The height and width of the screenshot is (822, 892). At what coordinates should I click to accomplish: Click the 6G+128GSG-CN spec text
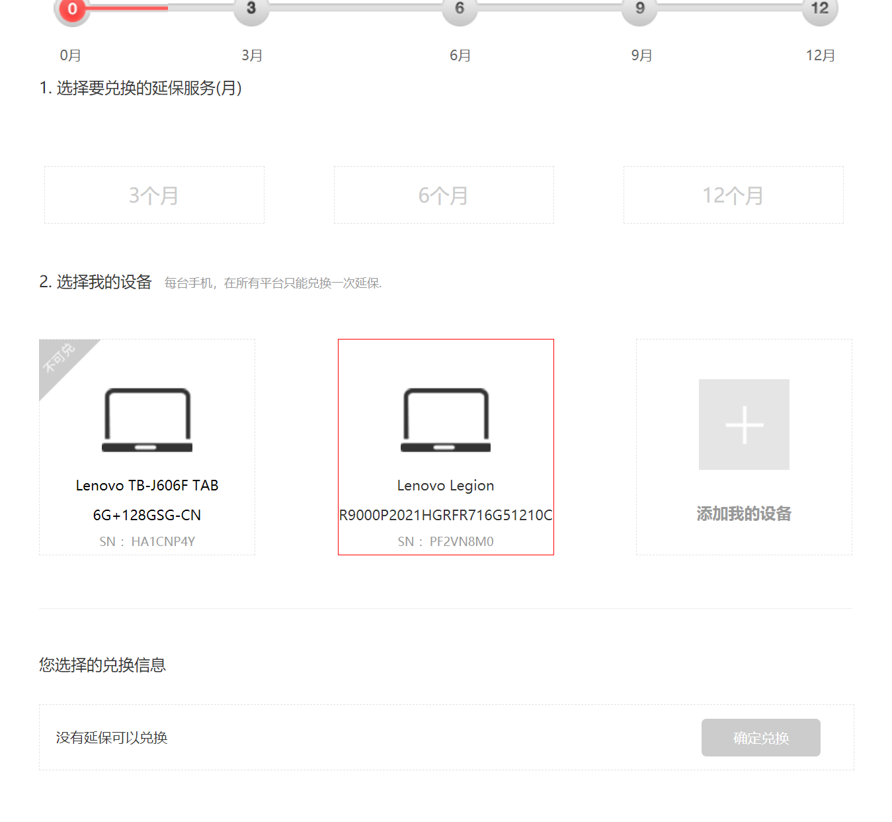147,515
